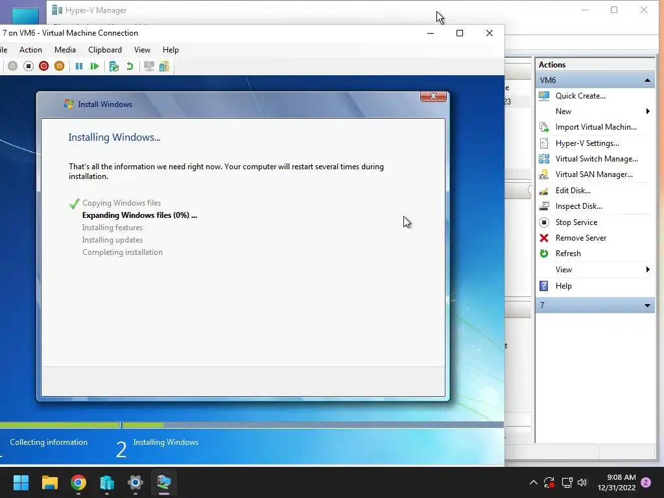This screenshot has width=664, height=498.
Task: Click the 'Installing Windows...' heading
Action: click(x=114, y=137)
